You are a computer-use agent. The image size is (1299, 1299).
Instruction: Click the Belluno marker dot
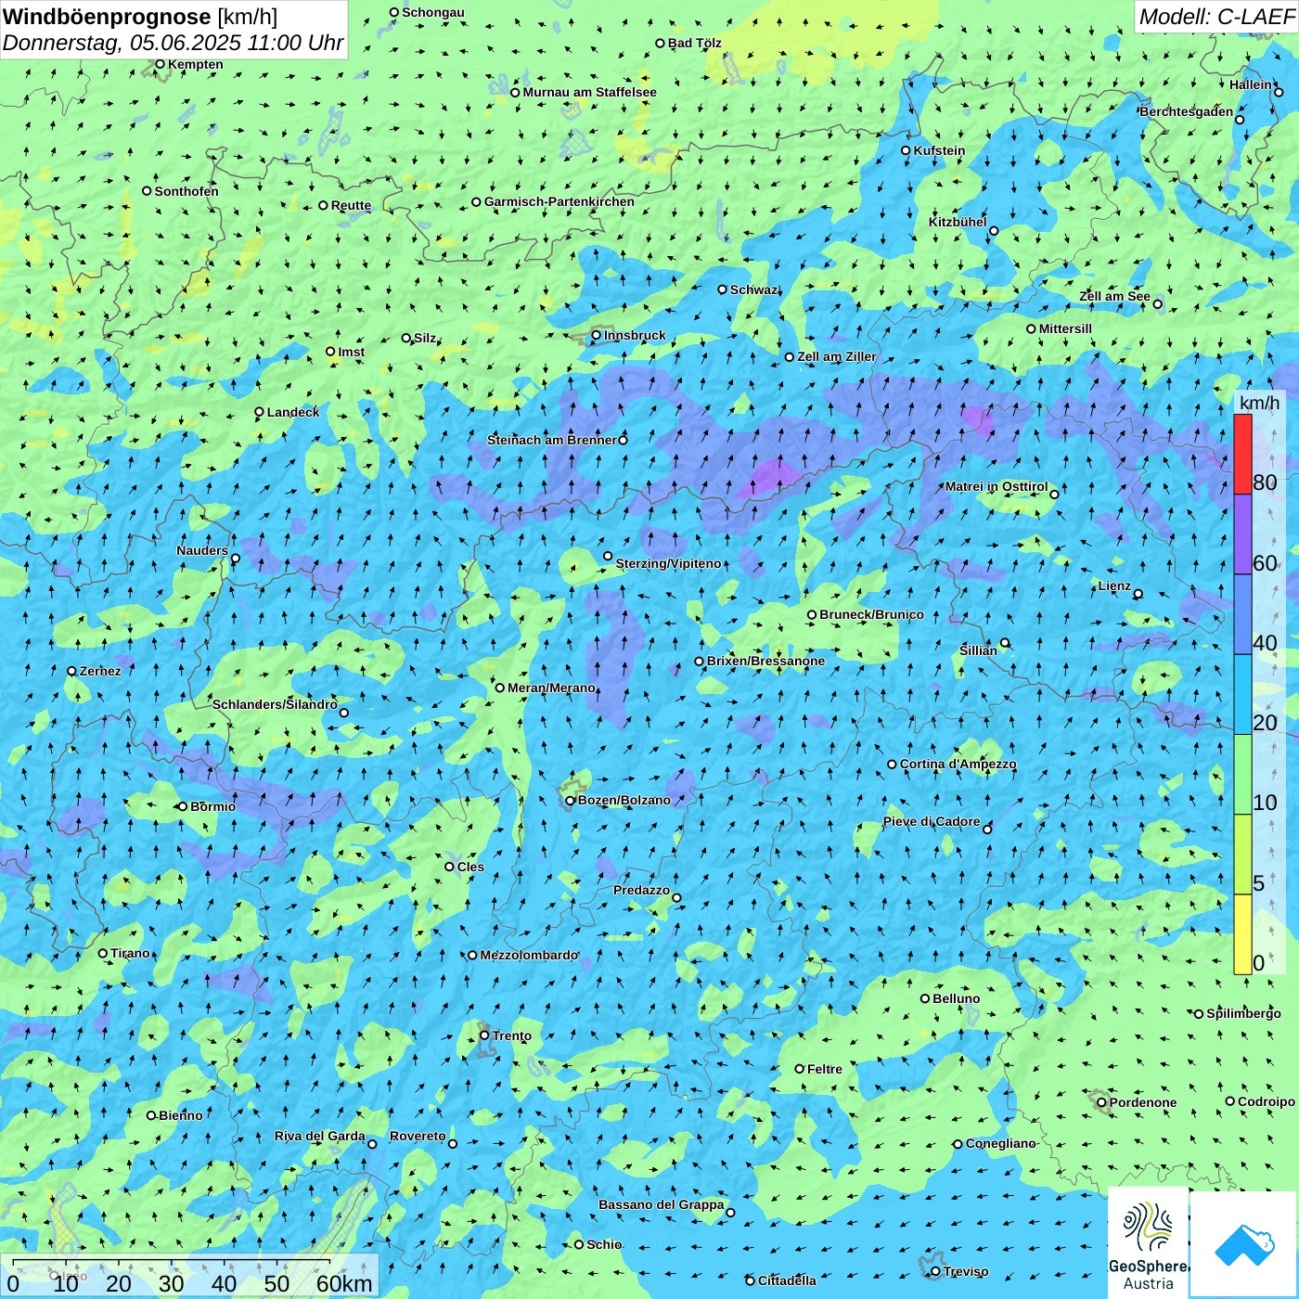point(925,998)
